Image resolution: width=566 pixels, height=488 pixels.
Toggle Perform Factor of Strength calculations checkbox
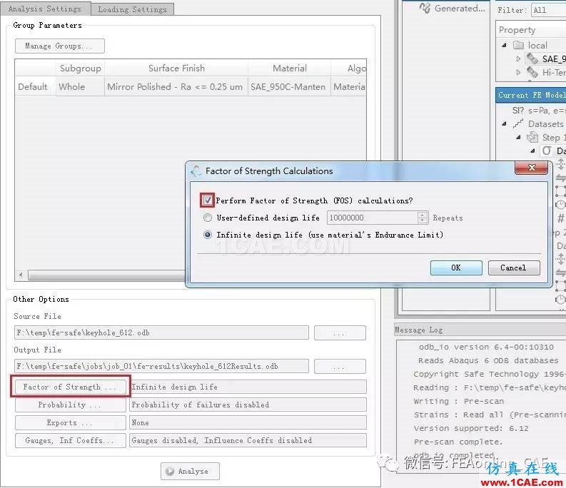(x=208, y=200)
